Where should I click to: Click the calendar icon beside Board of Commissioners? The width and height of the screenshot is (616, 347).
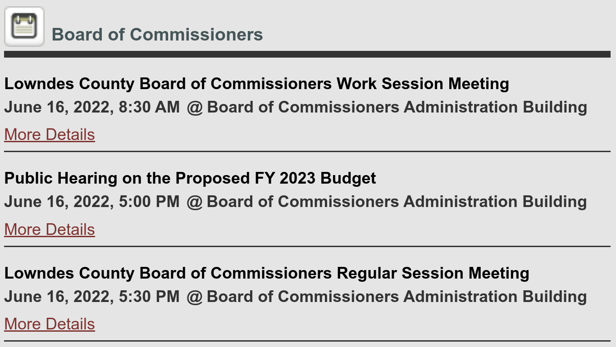tap(23, 24)
